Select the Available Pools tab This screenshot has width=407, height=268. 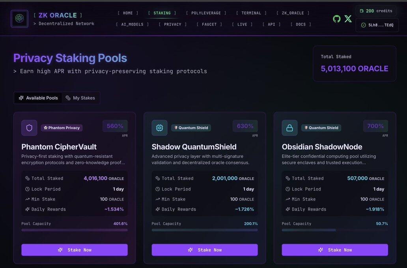coord(38,98)
